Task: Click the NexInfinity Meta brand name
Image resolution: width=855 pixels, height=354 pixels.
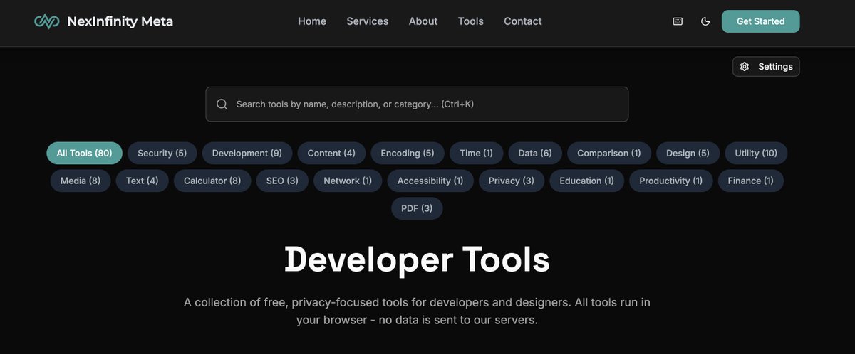Action: pos(120,21)
